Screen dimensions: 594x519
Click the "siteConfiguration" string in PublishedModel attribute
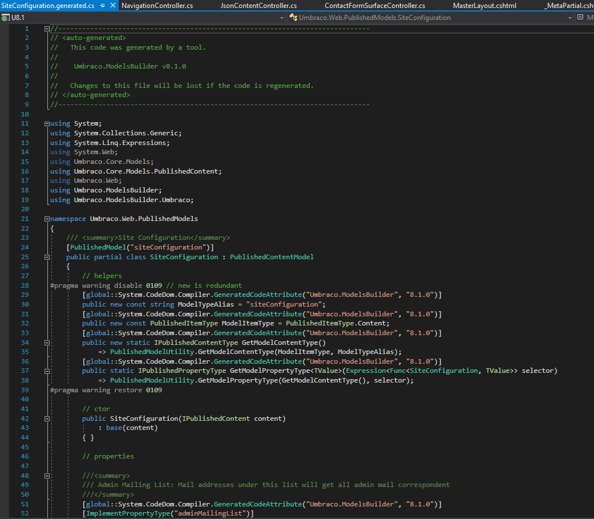(168, 247)
